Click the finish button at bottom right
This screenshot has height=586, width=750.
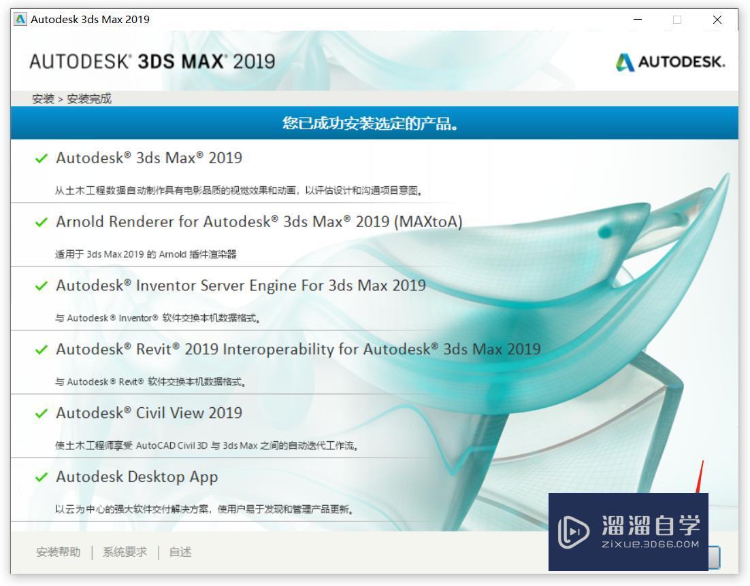(715, 556)
